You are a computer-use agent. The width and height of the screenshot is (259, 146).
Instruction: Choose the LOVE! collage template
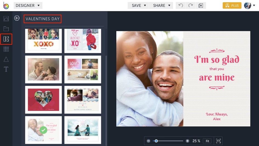point(83,69)
